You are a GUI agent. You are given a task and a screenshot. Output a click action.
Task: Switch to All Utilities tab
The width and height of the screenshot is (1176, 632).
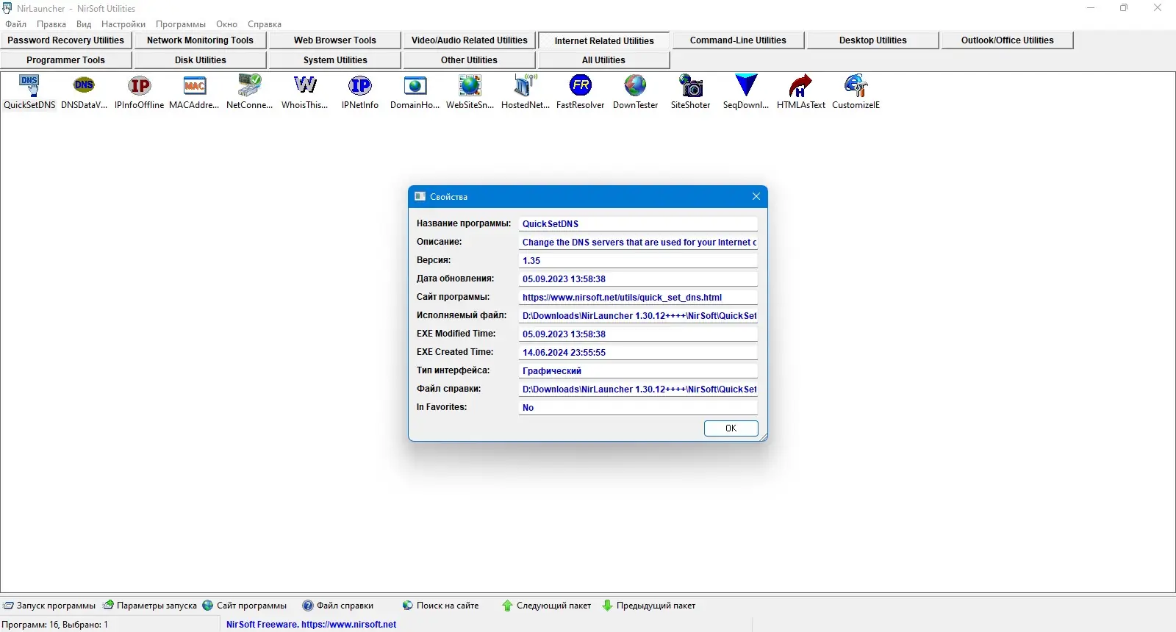click(x=603, y=60)
